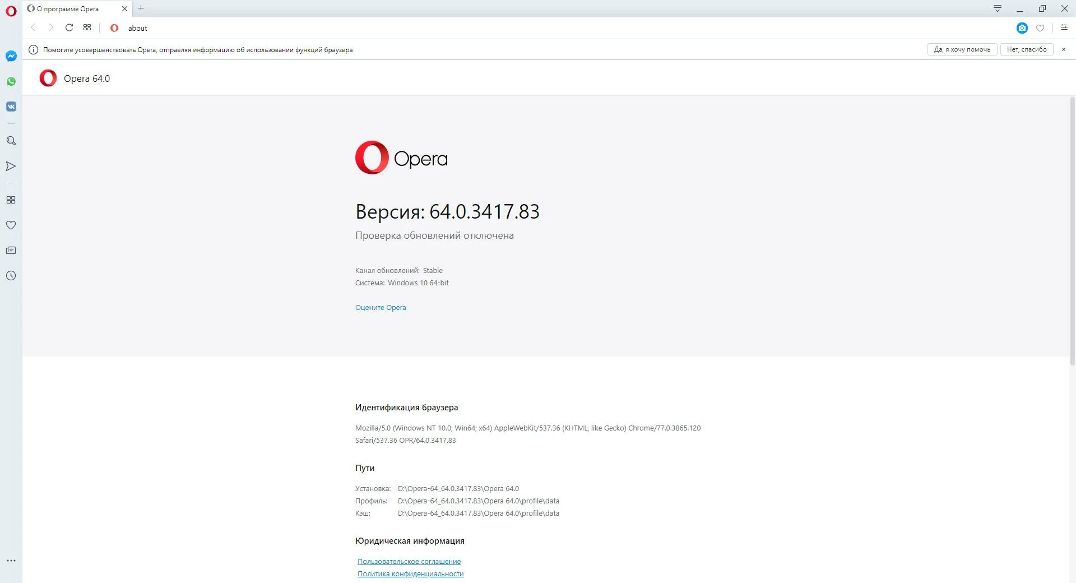
Task: Click 'Да, я хочу помочь' button
Action: tap(962, 49)
